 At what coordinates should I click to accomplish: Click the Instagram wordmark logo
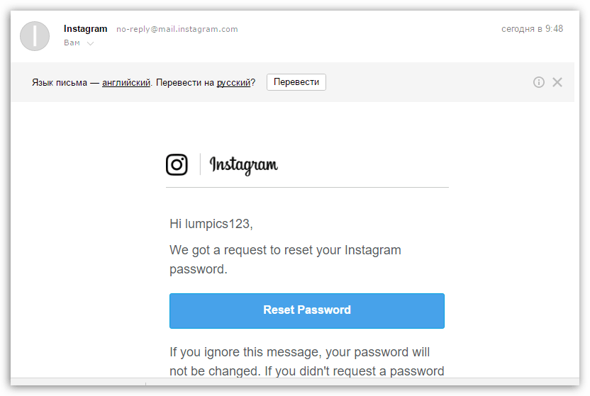(x=243, y=165)
